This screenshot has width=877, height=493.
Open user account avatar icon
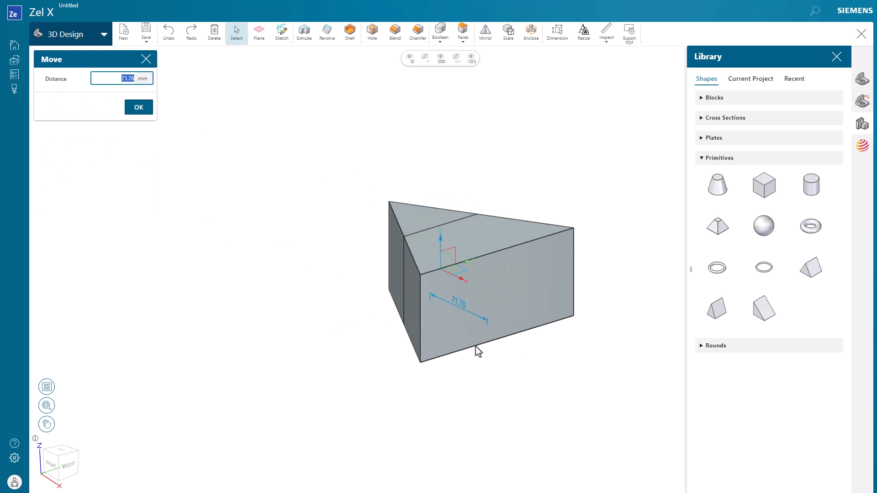[x=15, y=482]
